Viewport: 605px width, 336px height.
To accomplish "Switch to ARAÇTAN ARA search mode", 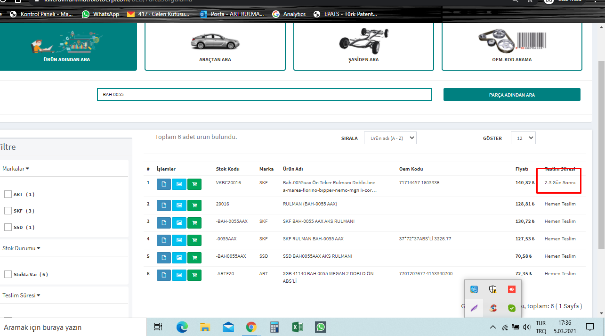I will tap(215, 46).
